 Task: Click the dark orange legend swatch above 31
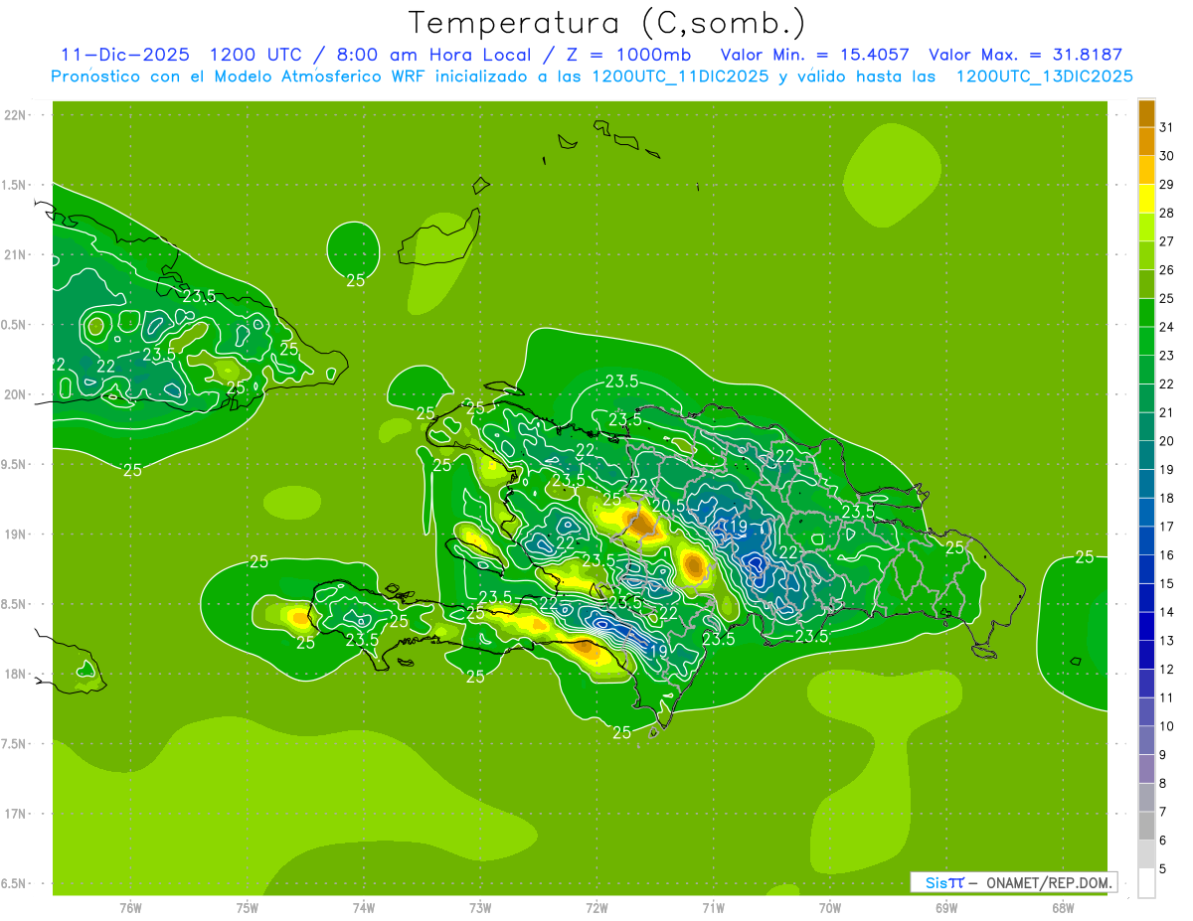(x=1146, y=113)
